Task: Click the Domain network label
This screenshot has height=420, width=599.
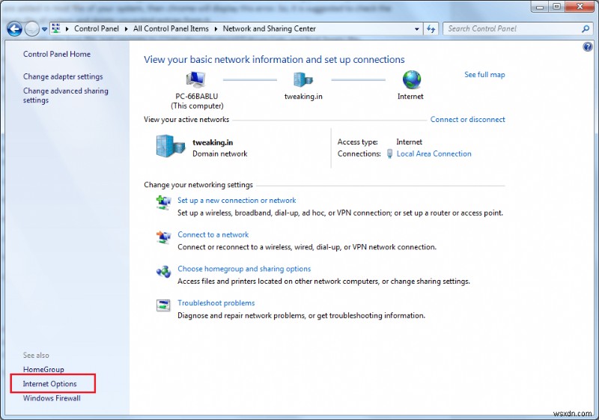Action: pyautogui.click(x=219, y=154)
